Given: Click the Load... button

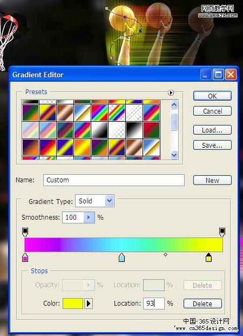Looking at the screenshot, I should [212, 130].
